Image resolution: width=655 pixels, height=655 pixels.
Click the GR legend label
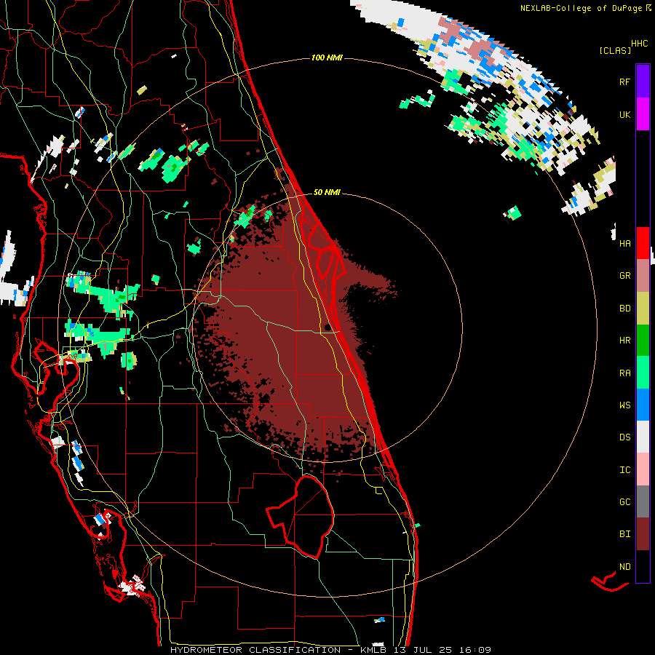pyautogui.click(x=624, y=276)
